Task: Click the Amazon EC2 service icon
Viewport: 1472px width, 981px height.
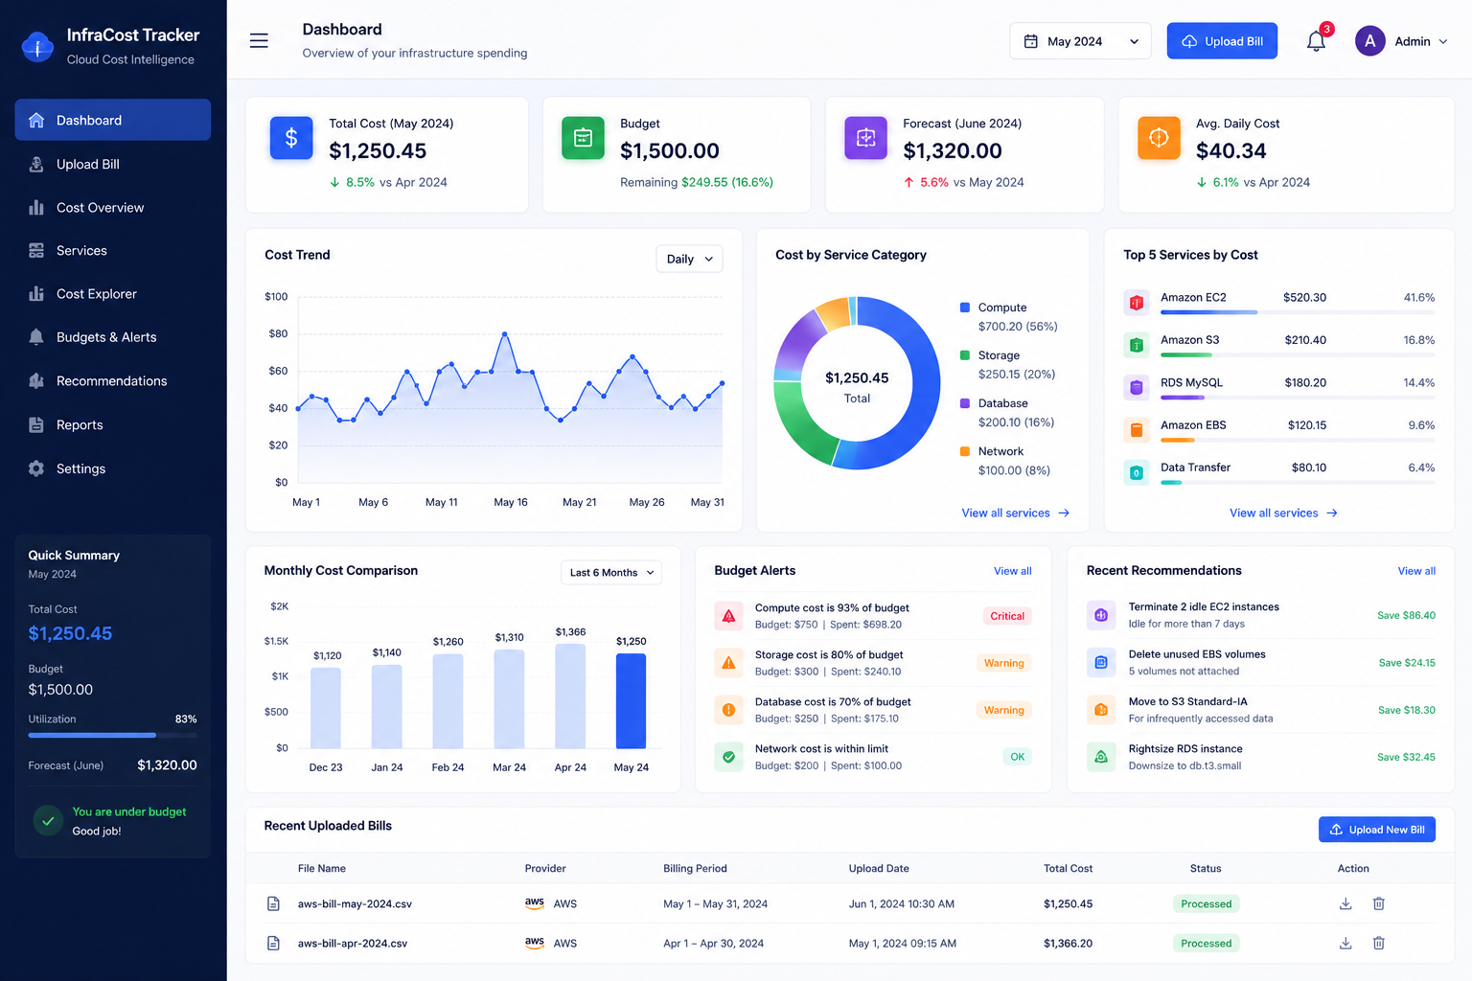Action: pos(1137,302)
